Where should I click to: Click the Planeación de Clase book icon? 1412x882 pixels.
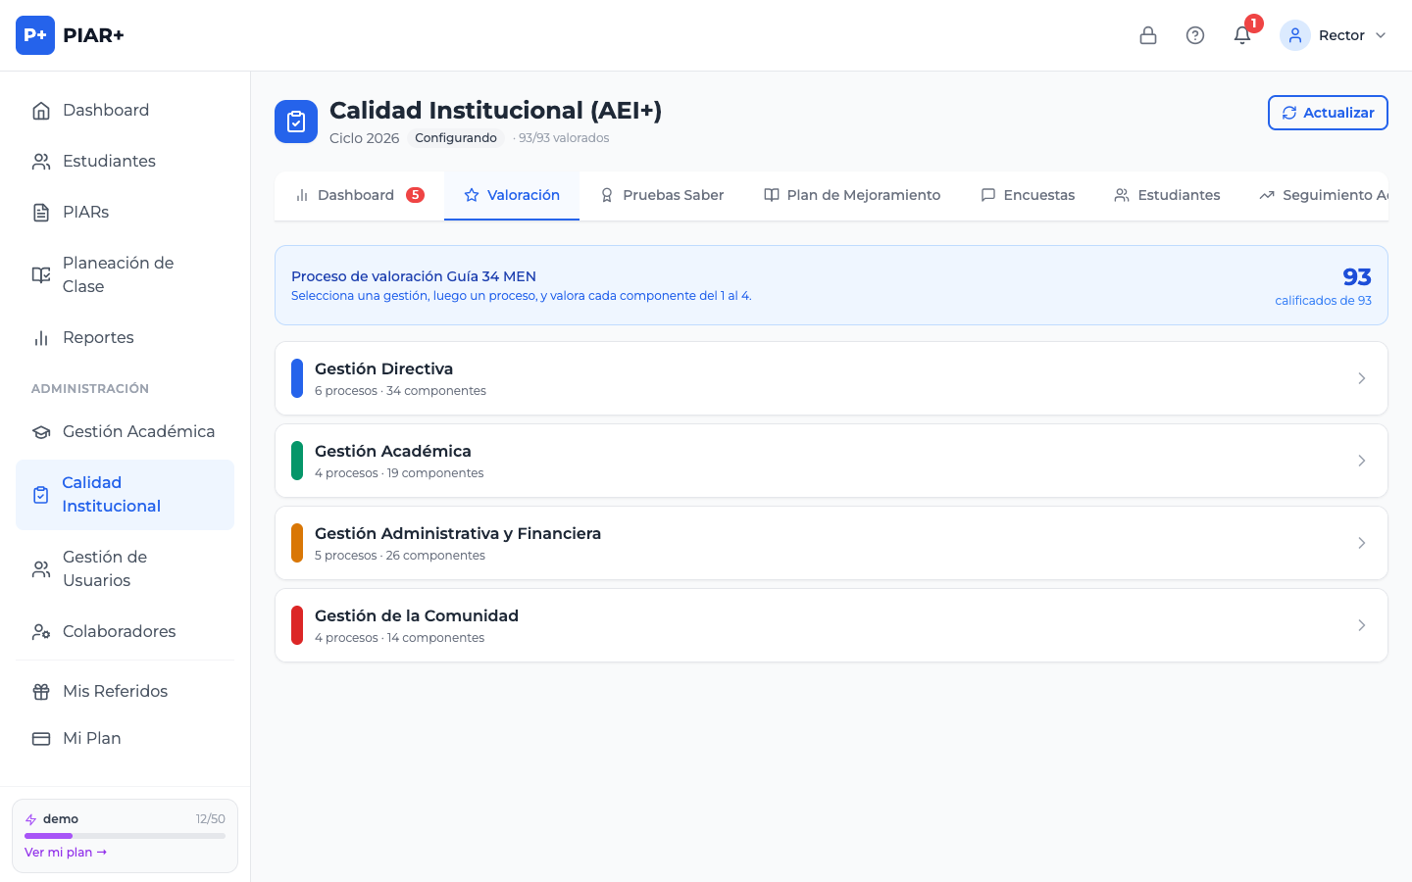[x=41, y=275]
